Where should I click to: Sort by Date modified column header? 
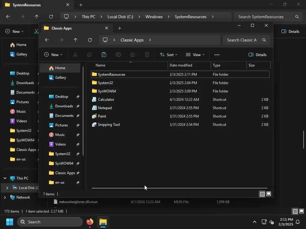tap(189, 65)
